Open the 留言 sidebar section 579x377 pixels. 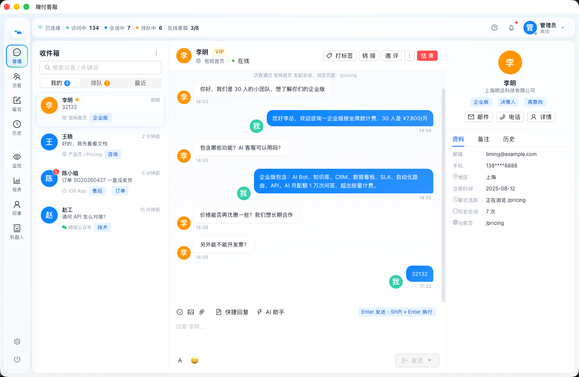coord(17,104)
